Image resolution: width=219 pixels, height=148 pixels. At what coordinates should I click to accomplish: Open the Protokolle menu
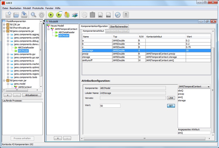tap(38, 8)
